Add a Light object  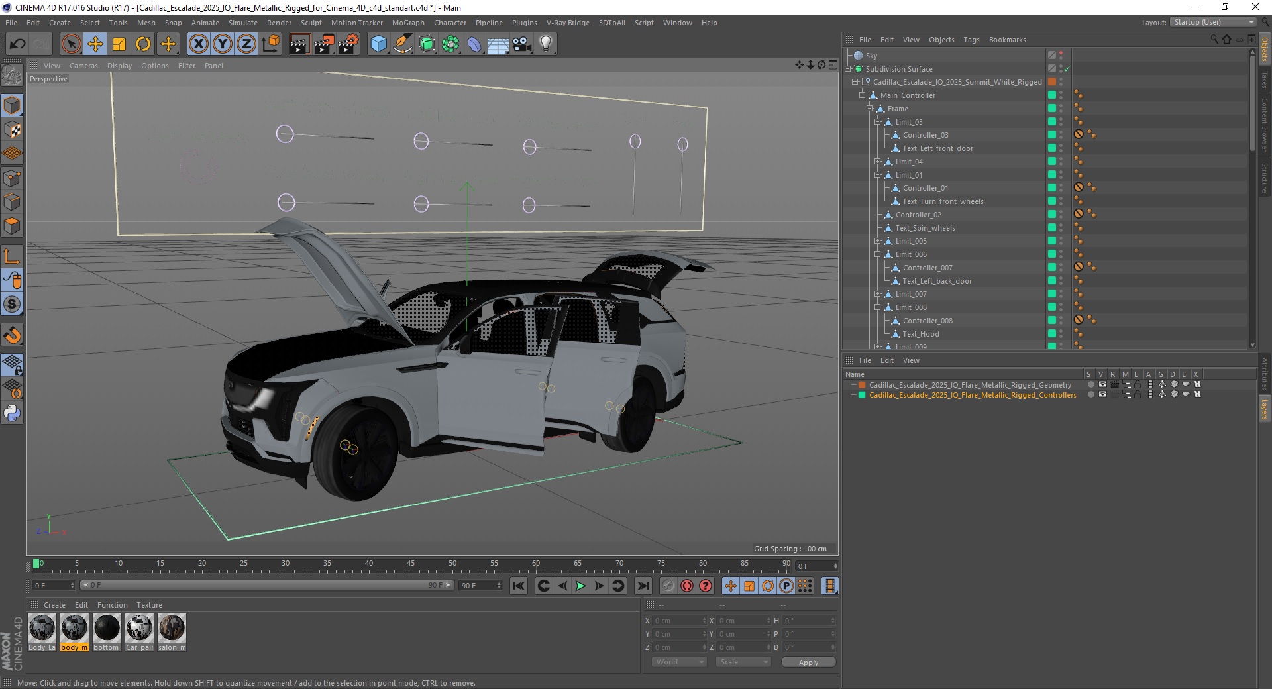pos(546,44)
